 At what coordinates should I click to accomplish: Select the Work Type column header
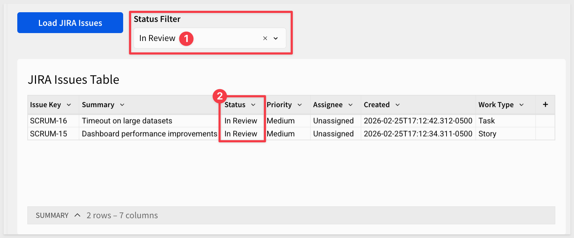point(496,105)
